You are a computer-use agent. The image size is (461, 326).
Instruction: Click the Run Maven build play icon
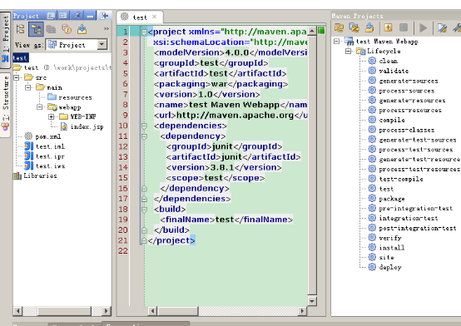click(423, 28)
